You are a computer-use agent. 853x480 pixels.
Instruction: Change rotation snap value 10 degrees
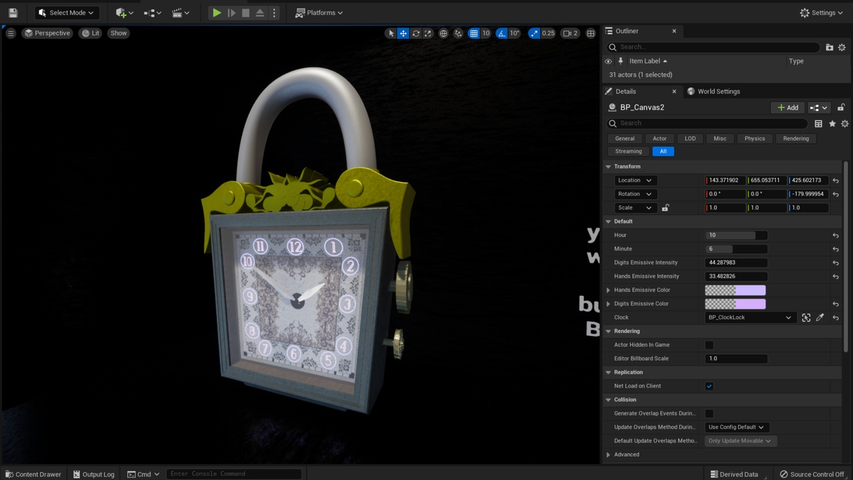pos(514,33)
